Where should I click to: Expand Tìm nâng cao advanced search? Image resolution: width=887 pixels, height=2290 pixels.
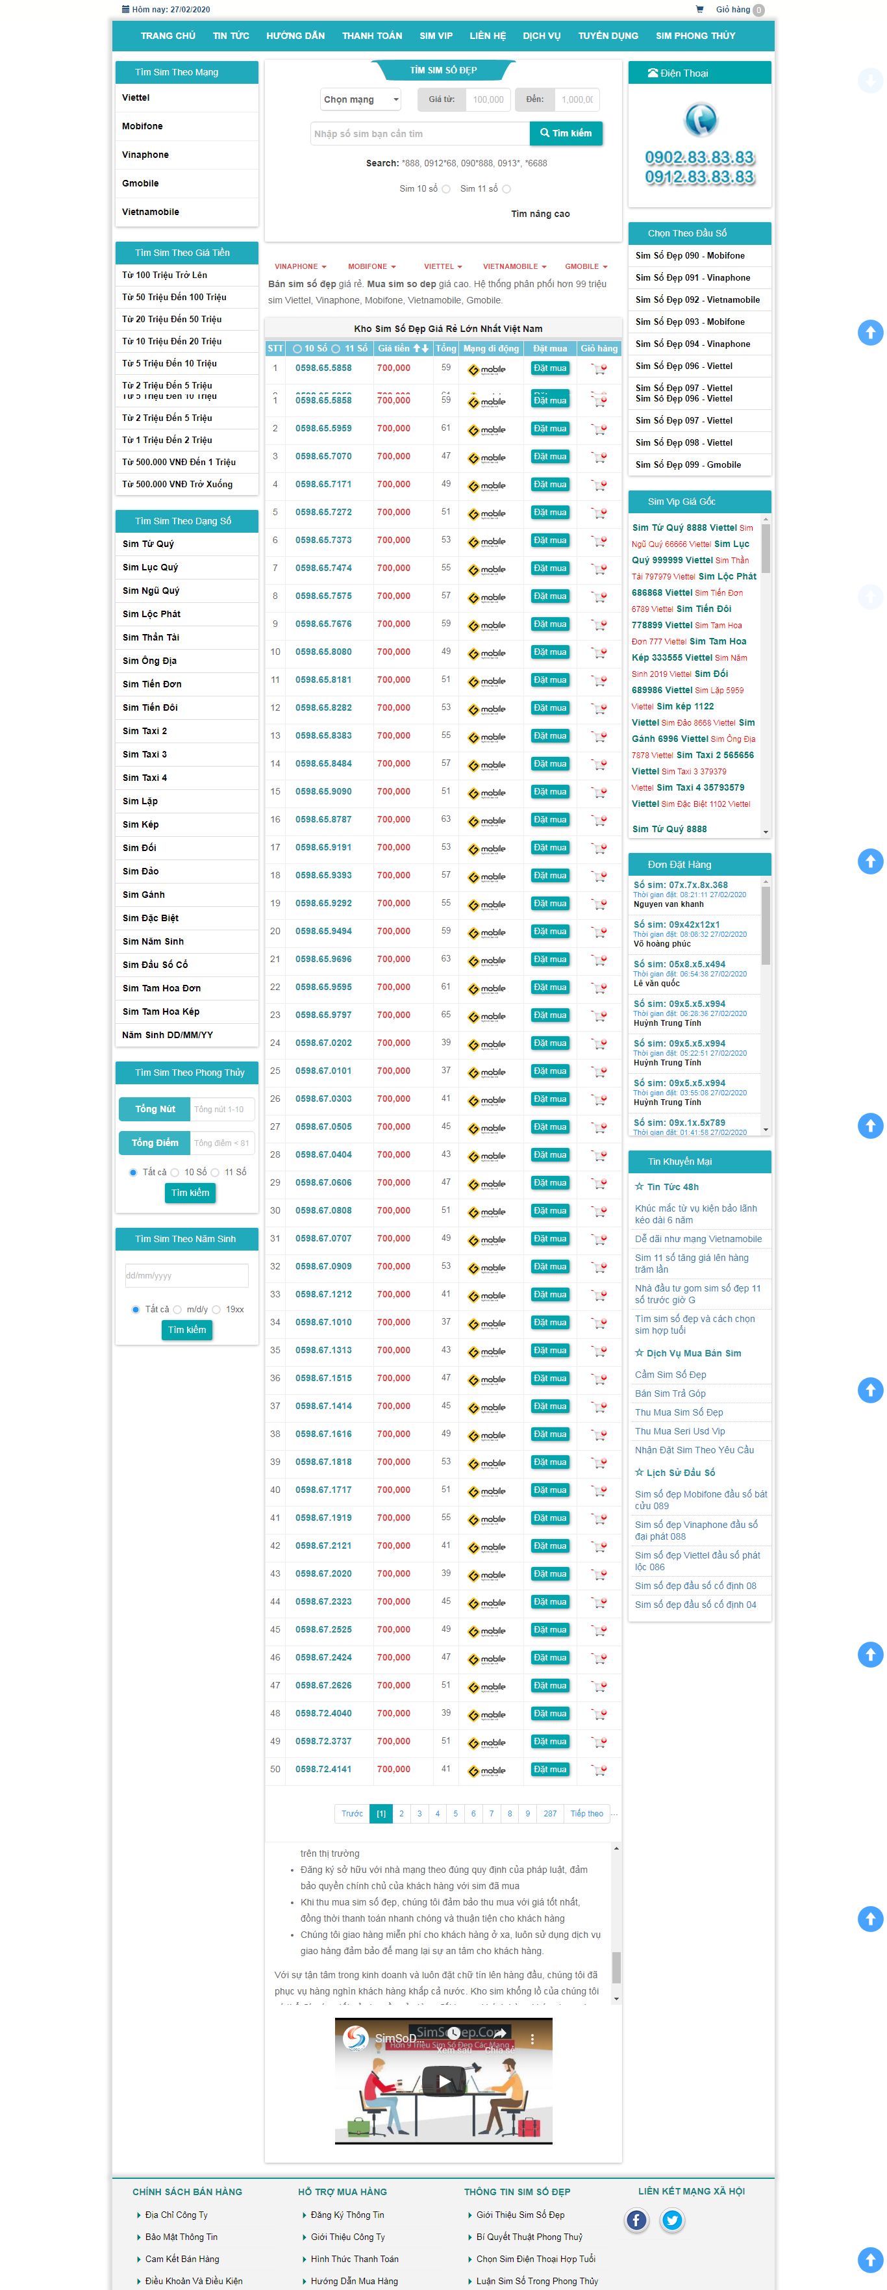pos(540,214)
